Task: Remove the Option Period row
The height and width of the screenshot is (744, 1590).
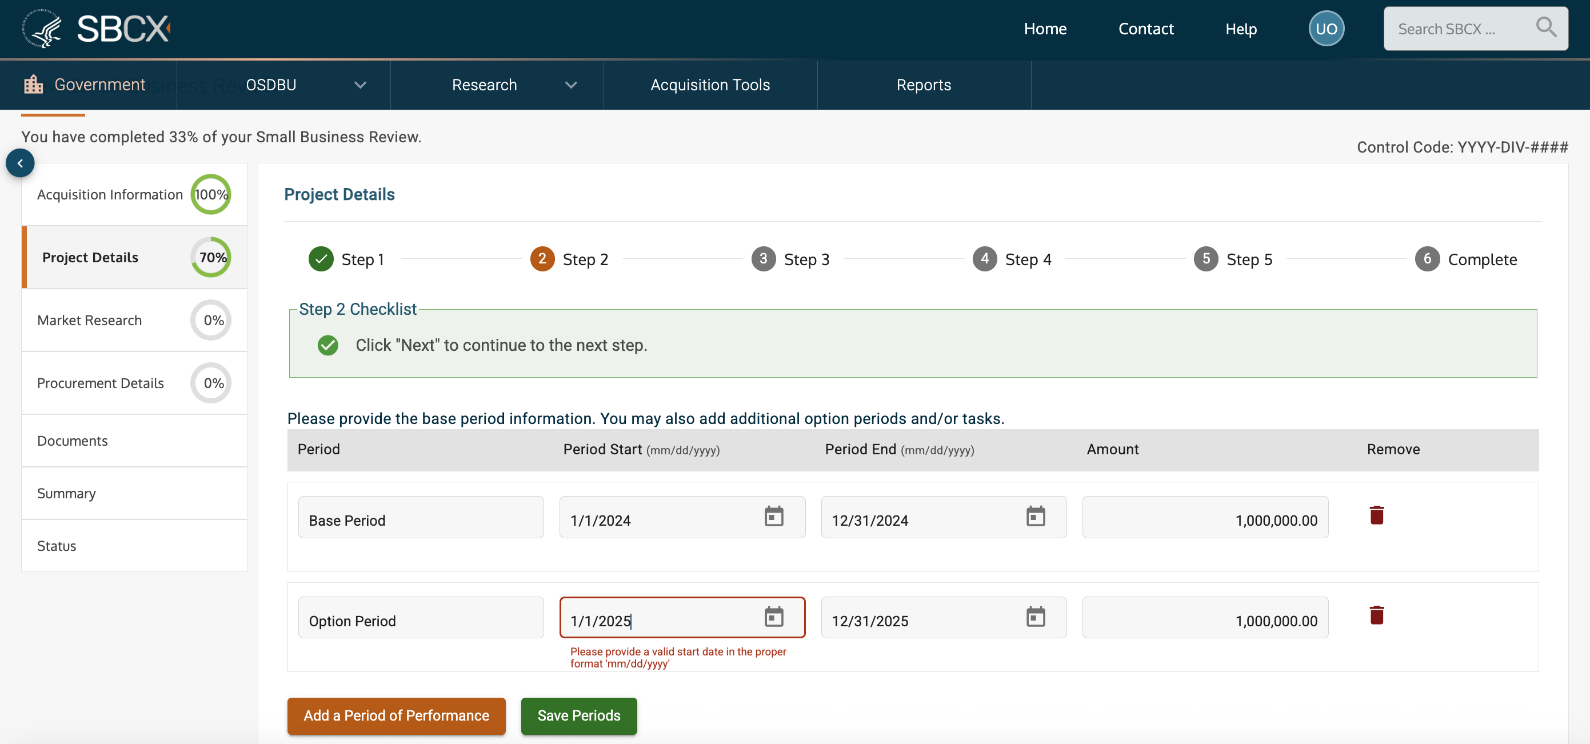Action: point(1376,615)
